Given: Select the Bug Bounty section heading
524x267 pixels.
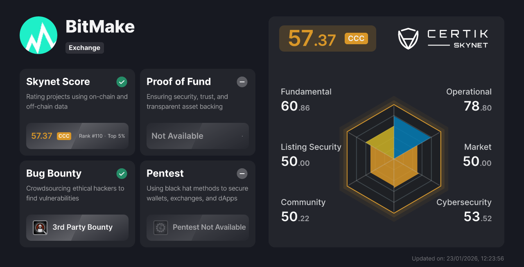Looking at the screenshot, I should pos(53,174).
